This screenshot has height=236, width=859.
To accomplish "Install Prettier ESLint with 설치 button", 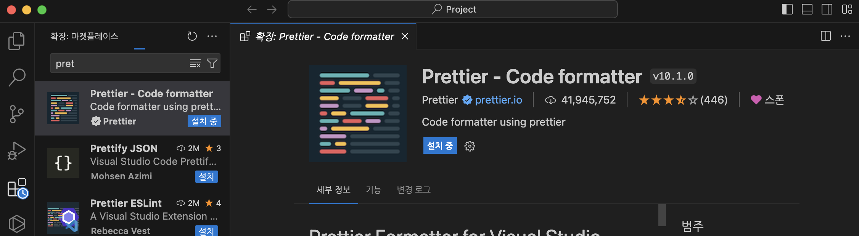I will click(x=206, y=231).
